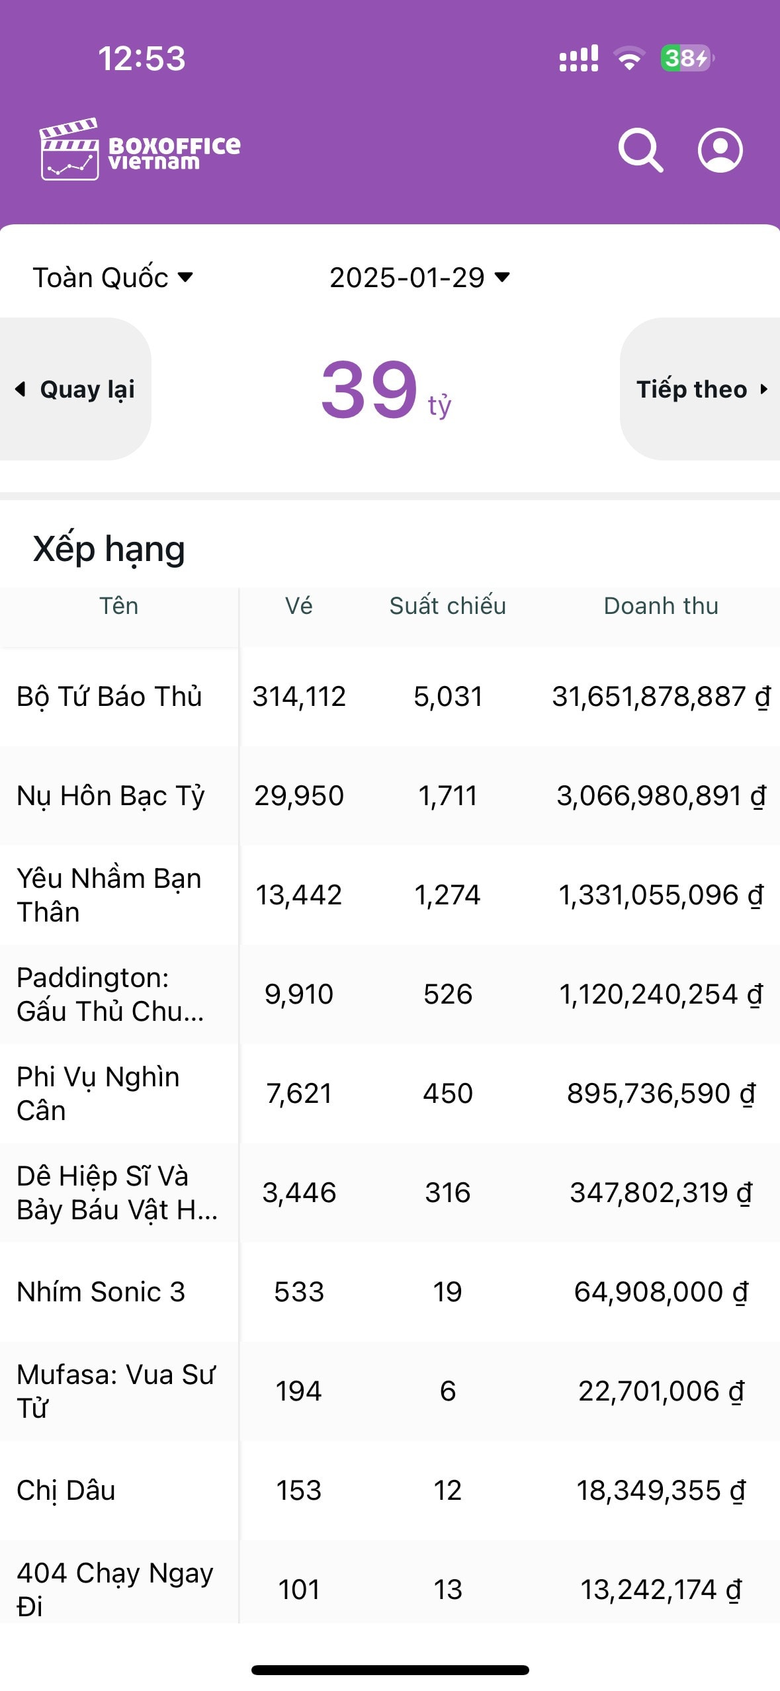
Task: Go to next day with Tiếp theo
Action: tap(700, 389)
